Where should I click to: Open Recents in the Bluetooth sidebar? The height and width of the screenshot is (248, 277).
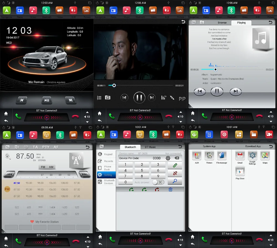click(106, 161)
